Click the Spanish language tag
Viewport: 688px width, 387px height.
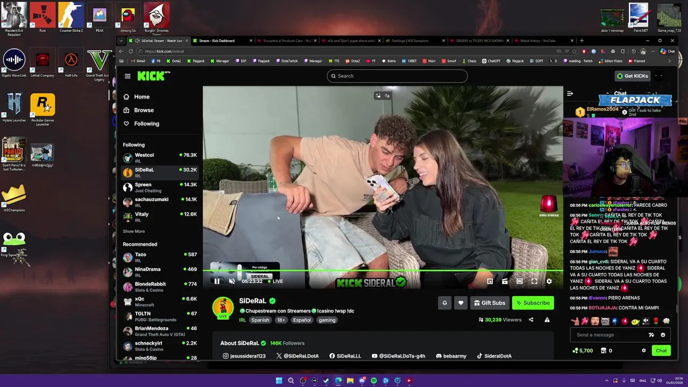coord(260,320)
